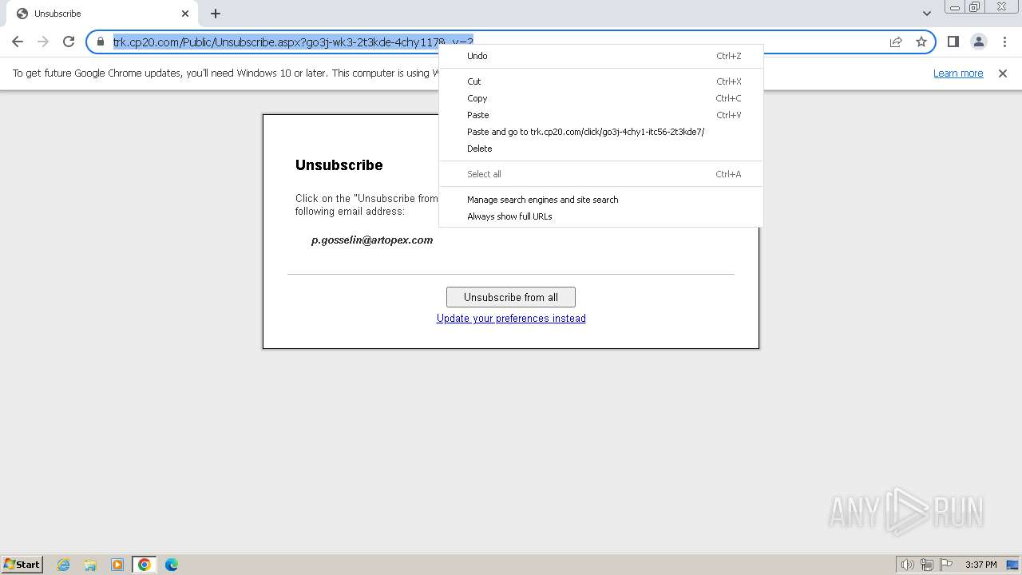Click the 3:37 PM clock
The width and height of the screenshot is (1022, 575).
pyautogui.click(x=980, y=565)
